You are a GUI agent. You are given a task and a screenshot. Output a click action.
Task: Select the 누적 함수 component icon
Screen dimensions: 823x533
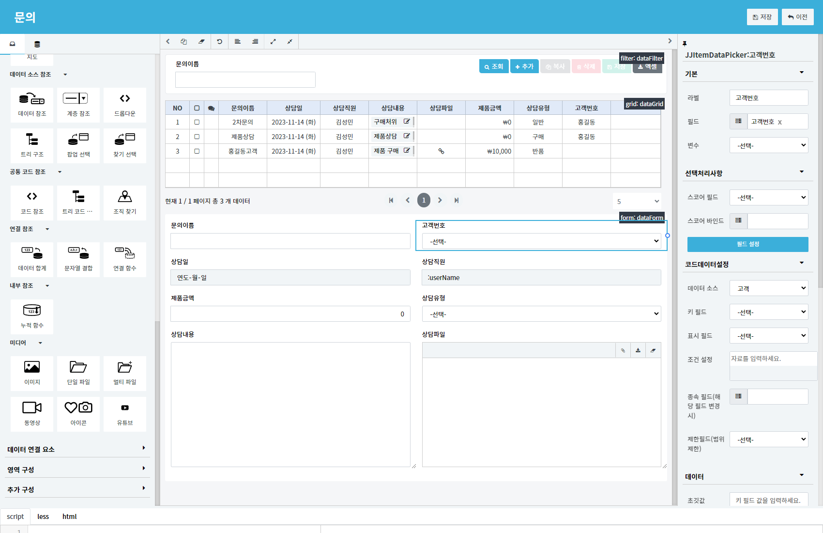point(32,316)
